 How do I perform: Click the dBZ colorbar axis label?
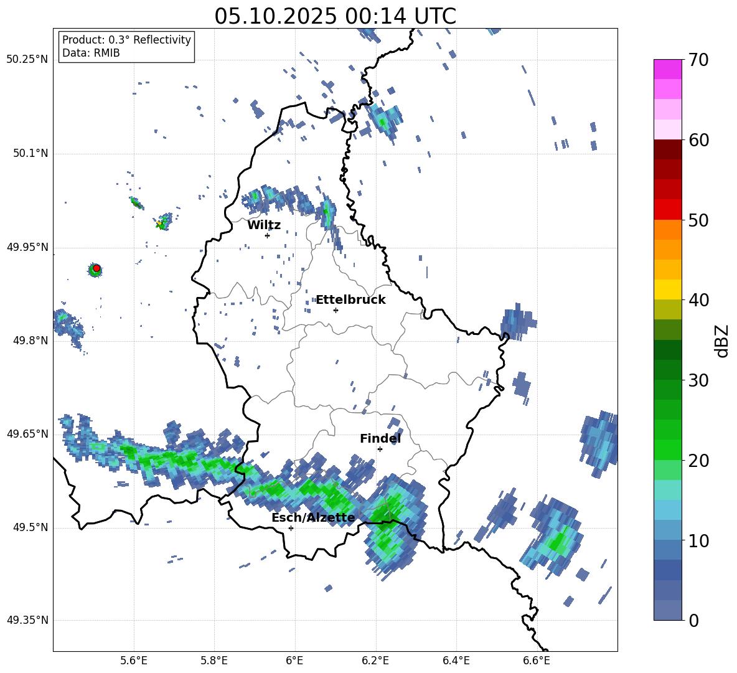click(x=723, y=341)
